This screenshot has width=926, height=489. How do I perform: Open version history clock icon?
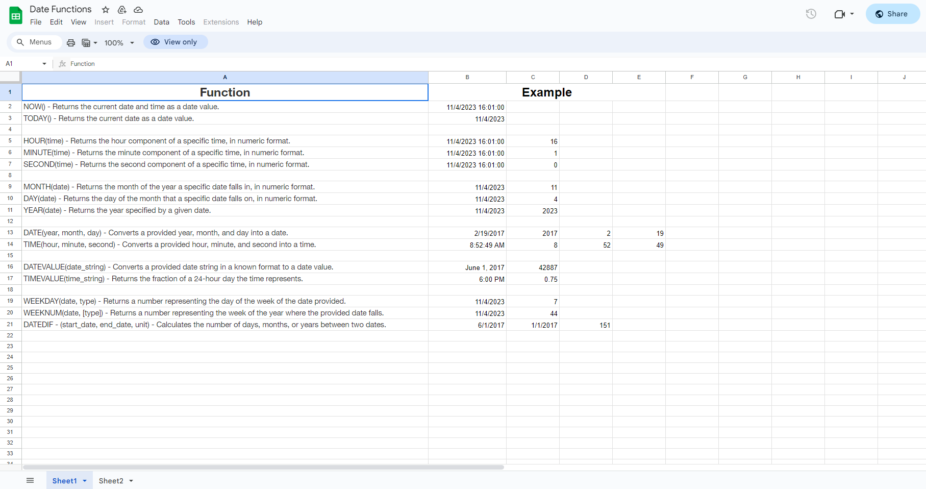(x=811, y=14)
